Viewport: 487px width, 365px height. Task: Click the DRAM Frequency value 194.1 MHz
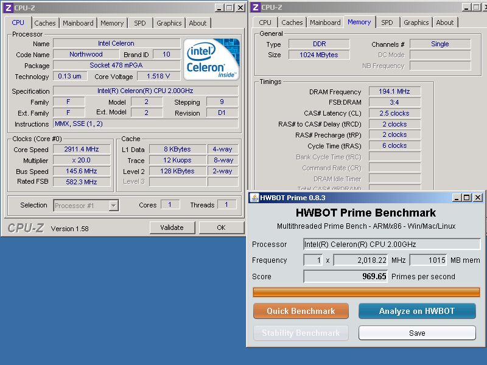point(394,92)
